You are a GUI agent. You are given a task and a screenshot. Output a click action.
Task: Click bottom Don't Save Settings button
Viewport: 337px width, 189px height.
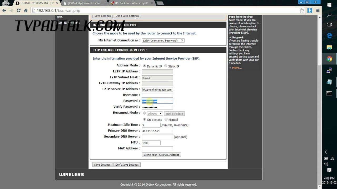[127, 165]
